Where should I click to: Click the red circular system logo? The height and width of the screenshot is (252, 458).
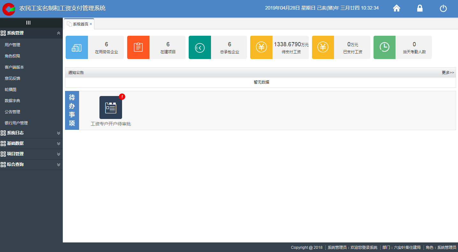tap(9, 9)
